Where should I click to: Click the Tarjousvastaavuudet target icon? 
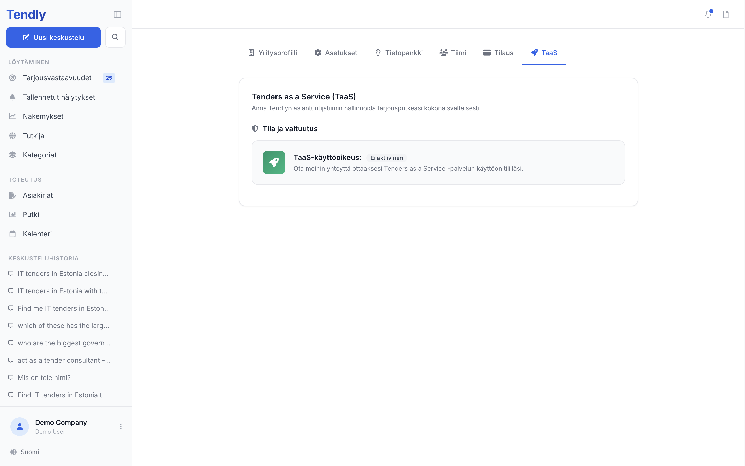12,78
